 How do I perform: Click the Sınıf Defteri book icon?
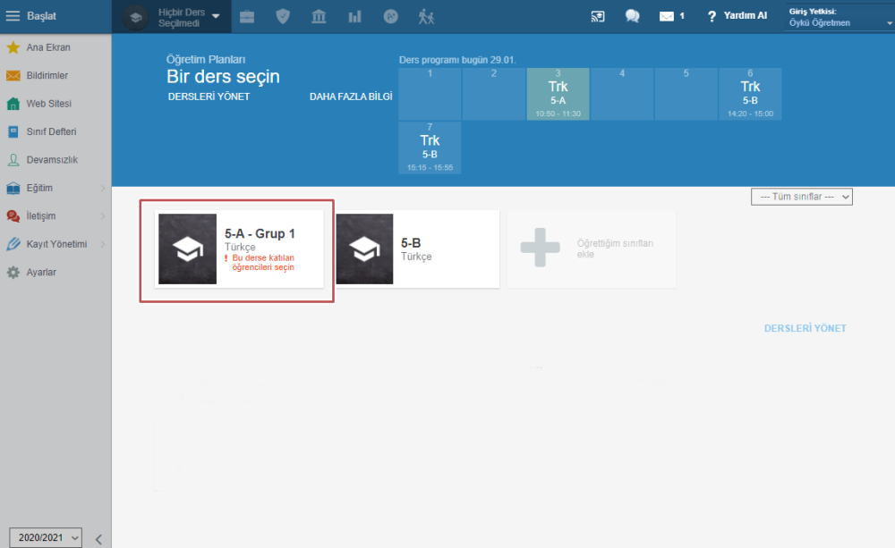coord(13,131)
